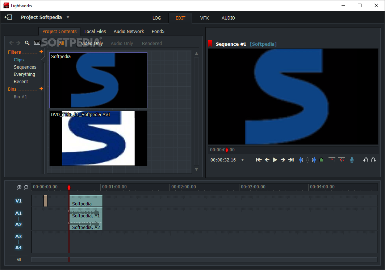Image resolution: width=385 pixels, height=270 pixels.
Task: Mark the in point
Action: point(301,160)
